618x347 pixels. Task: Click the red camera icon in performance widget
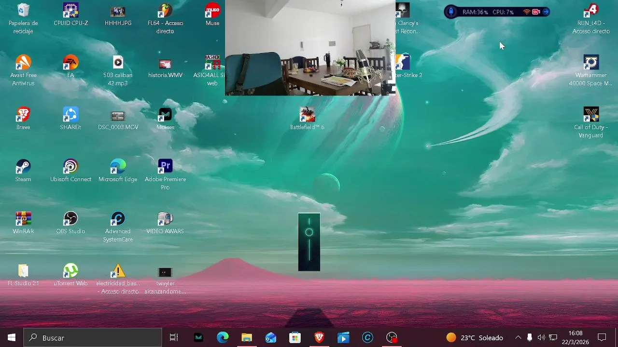coord(536,12)
